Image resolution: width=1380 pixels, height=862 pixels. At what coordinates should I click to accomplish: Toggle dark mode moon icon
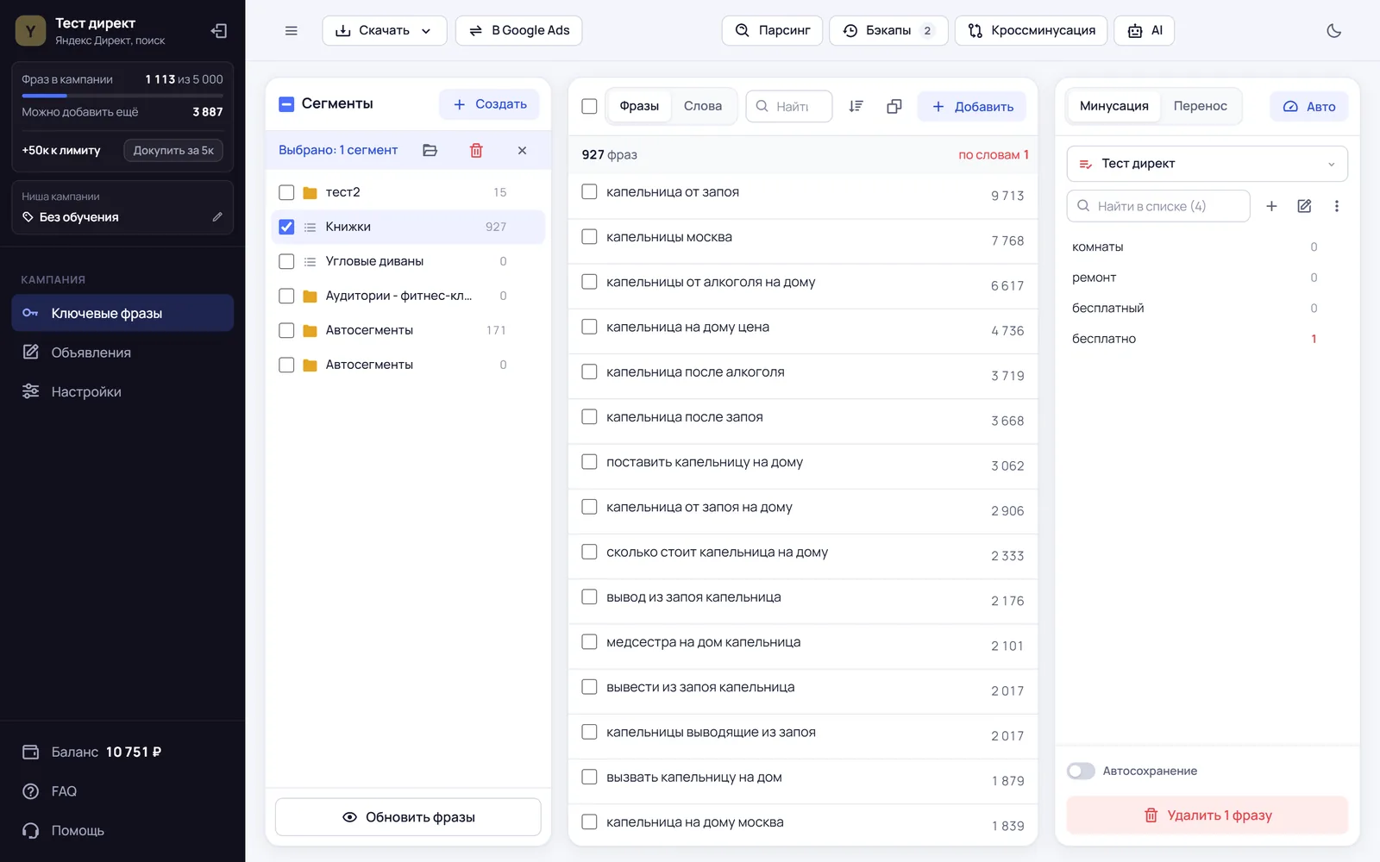[1333, 31]
